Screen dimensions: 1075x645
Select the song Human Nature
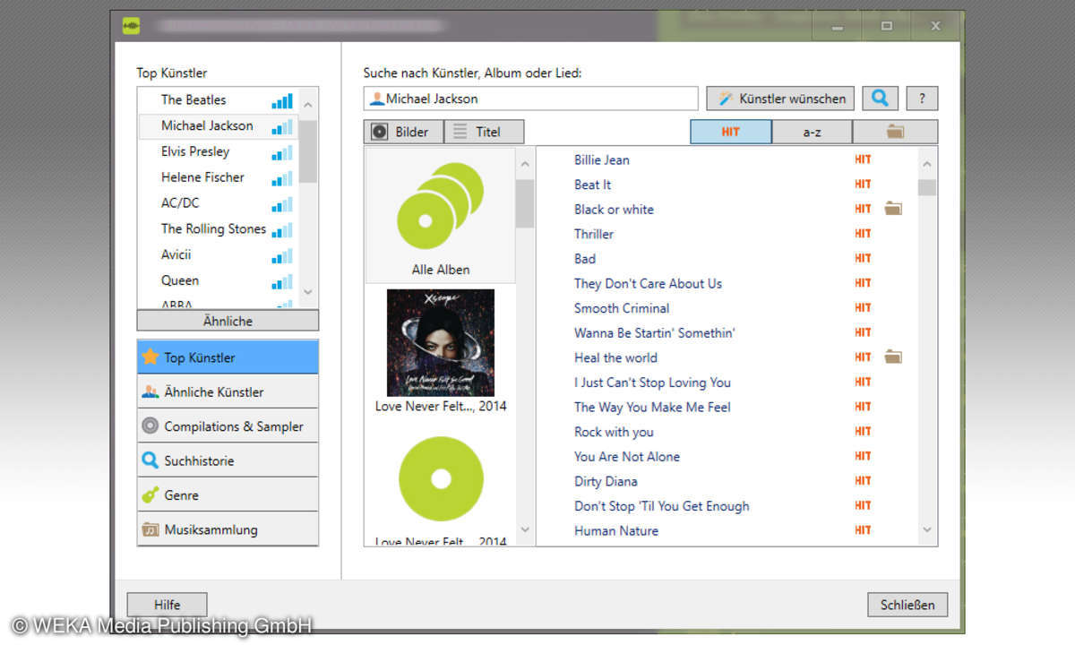coord(616,530)
